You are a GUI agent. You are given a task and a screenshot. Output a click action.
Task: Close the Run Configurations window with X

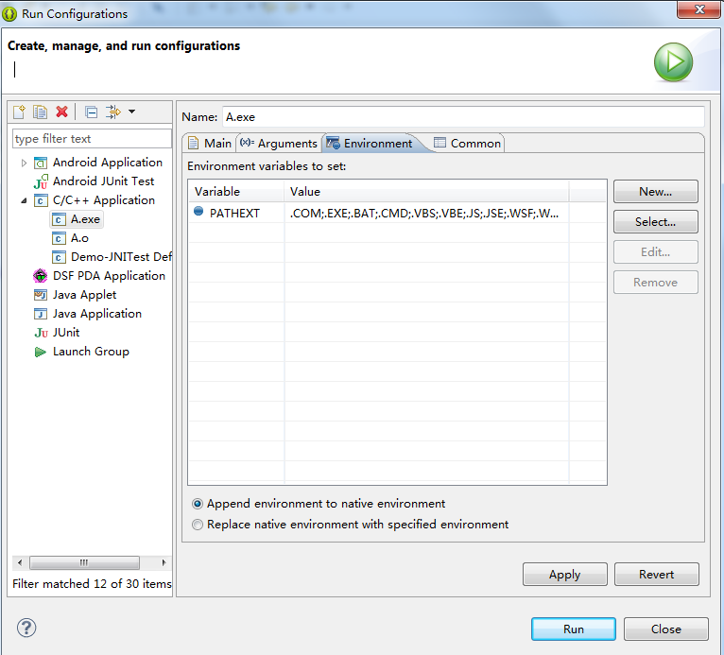point(699,9)
